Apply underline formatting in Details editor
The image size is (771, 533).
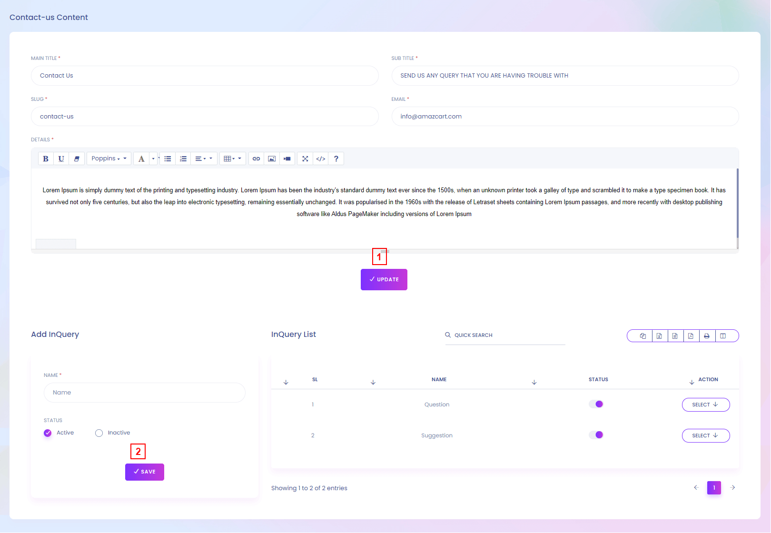click(61, 159)
